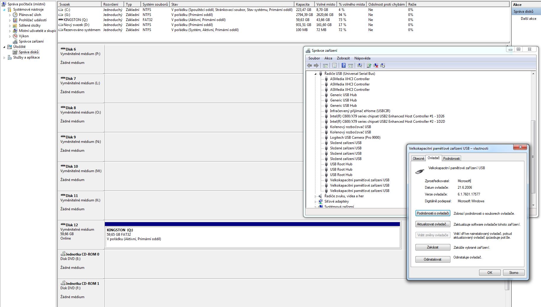Expand the Plánovač úloh node
The width and height of the screenshot is (541, 307).
[x=10, y=15]
